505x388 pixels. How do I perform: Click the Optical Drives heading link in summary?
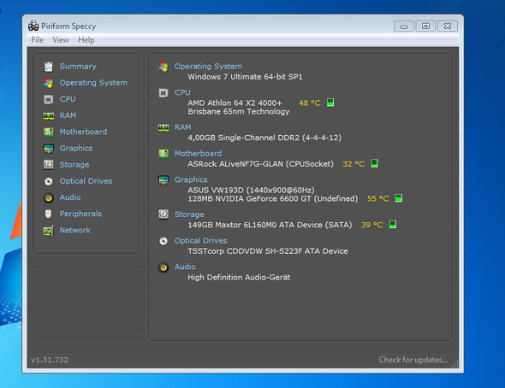click(201, 240)
